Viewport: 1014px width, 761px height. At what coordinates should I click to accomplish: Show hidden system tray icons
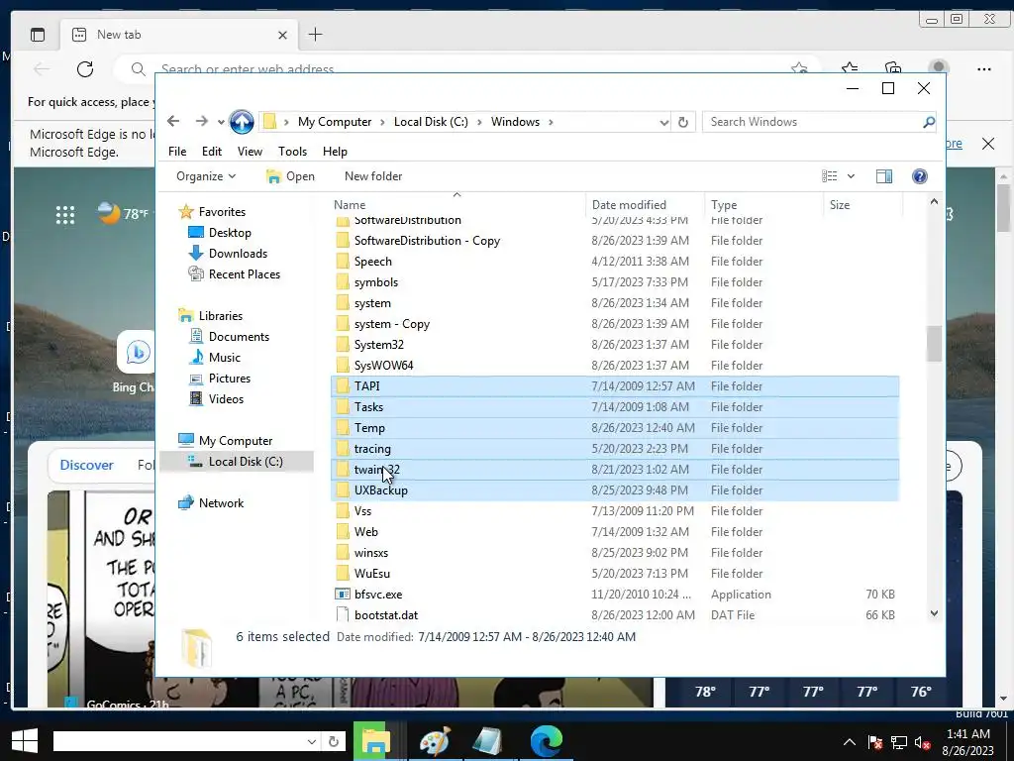(x=849, y=742)
